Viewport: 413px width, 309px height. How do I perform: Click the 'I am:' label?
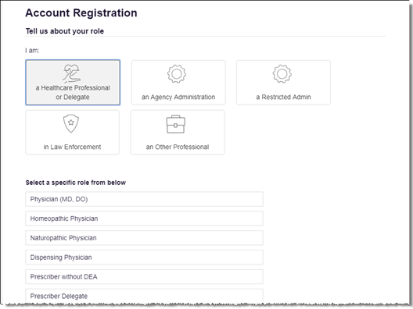tap(32, 50)
